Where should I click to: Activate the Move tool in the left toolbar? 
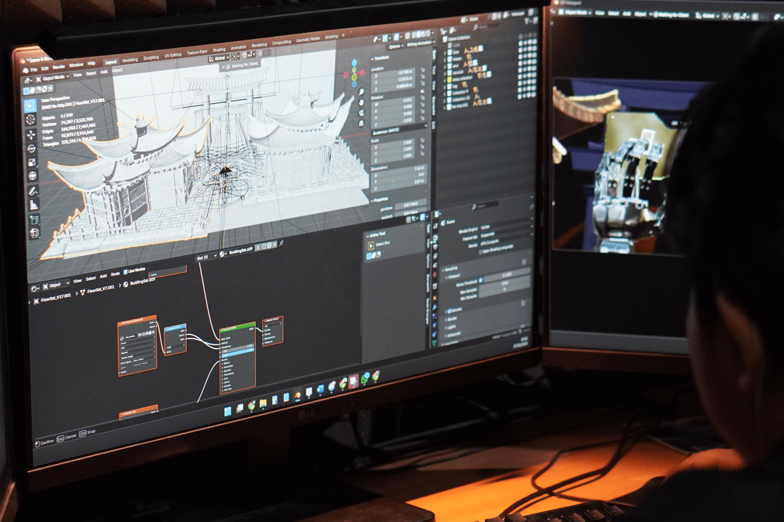tap(31, 134)
